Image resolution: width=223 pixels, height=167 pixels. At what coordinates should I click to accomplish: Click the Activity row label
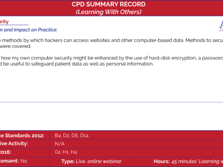point(14,143)
